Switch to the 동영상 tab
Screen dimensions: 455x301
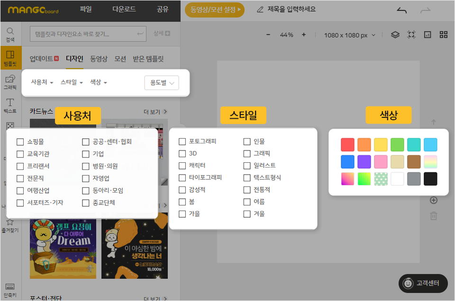(99, 59)
